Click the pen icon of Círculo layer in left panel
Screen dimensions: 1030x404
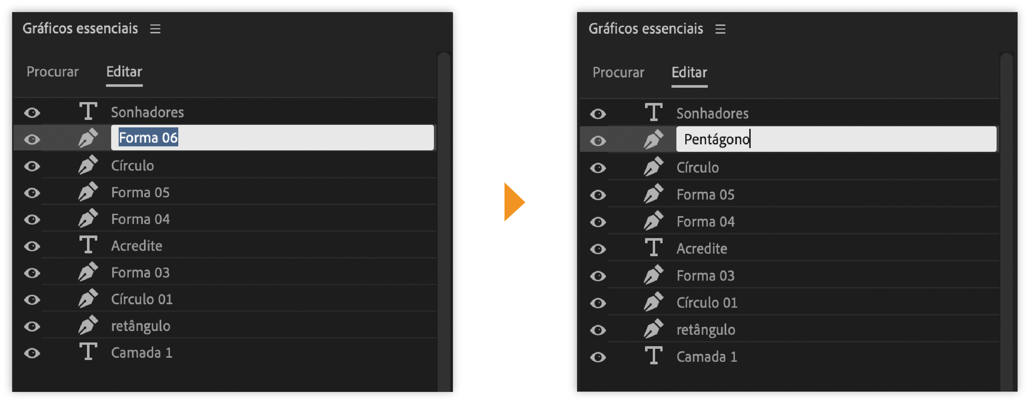coord(88,165)
